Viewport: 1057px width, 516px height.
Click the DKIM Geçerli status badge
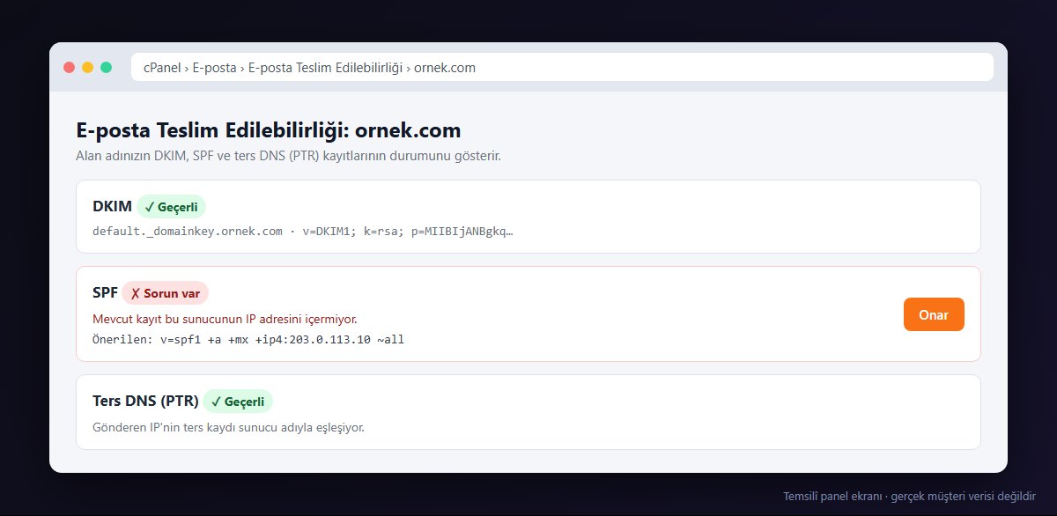172,207
